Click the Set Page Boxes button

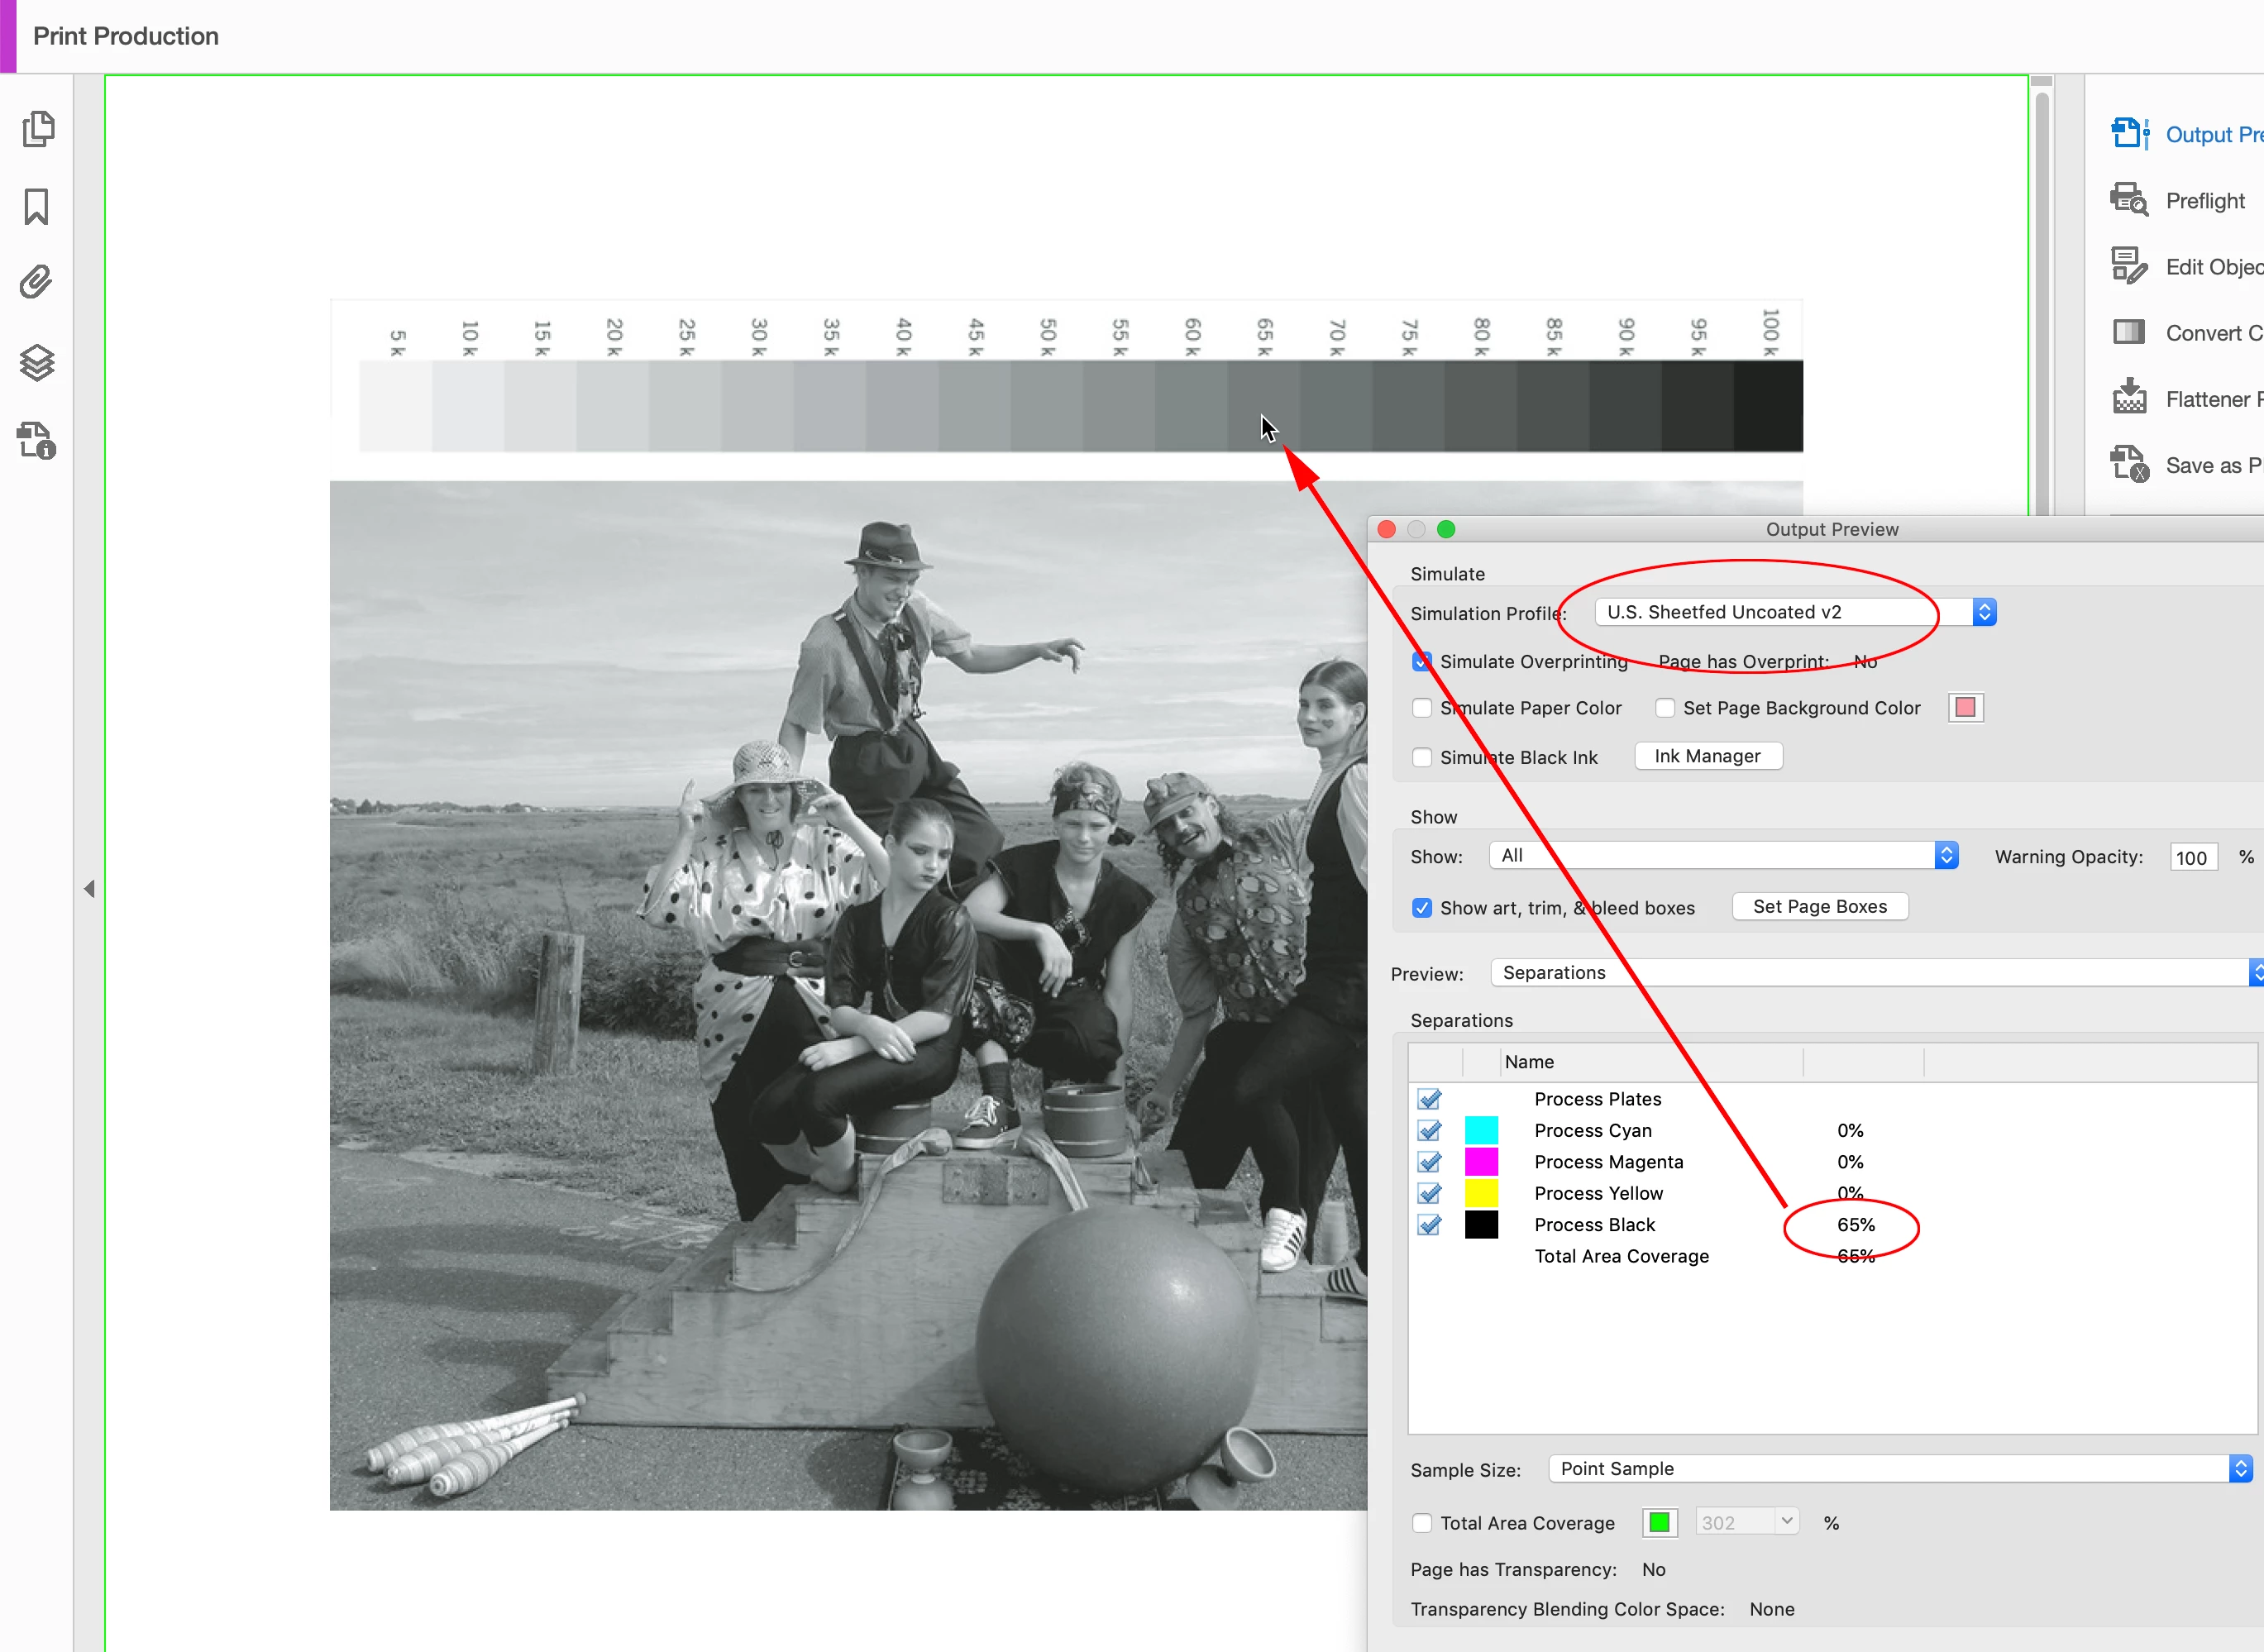(1819, 906)
